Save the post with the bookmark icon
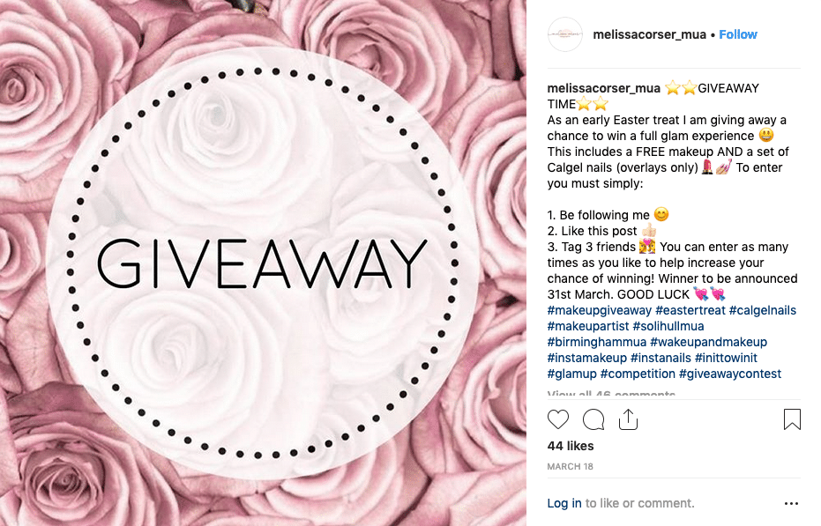The image size is (821, 526). point(792,419)
